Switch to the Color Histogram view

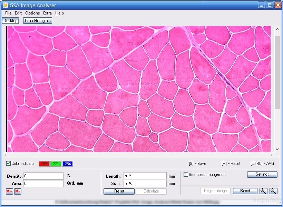[x=38, y=21]
